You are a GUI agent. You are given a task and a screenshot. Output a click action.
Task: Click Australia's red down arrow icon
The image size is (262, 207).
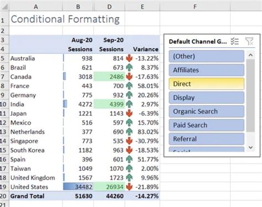pos(129,58)
